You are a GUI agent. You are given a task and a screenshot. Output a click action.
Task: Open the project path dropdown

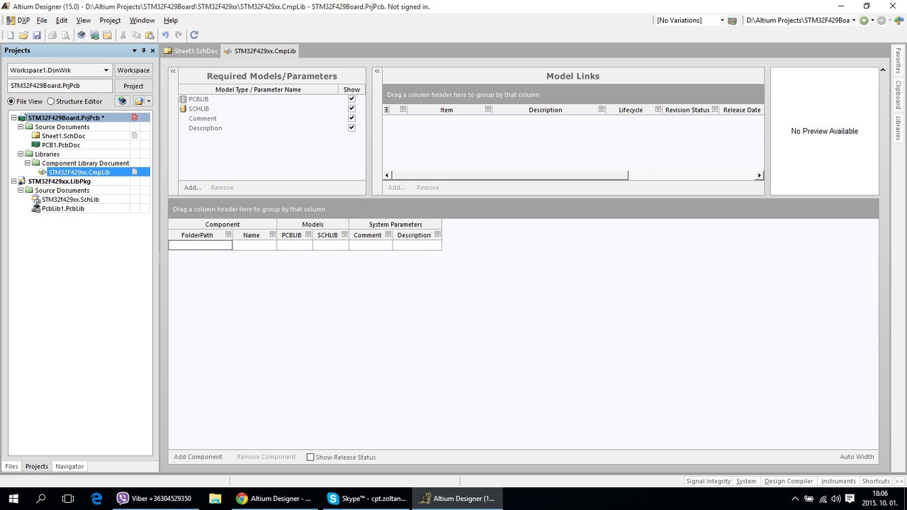click(854, 21)
